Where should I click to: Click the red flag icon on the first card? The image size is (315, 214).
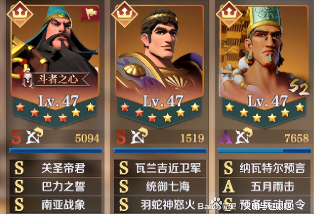pyautogui.click(x=90, y=14)
